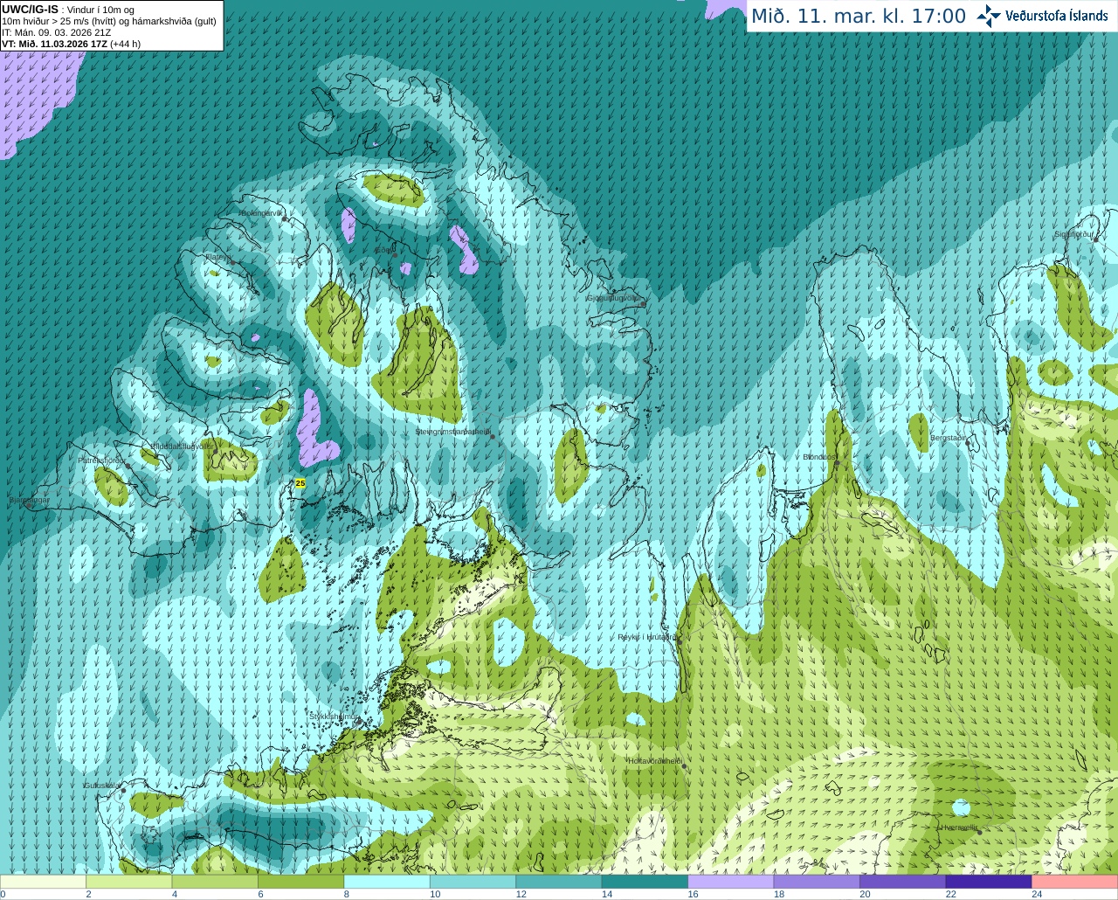Select the Hveravellir station label
Screen dimensions: 1118x900
point(960,827)
